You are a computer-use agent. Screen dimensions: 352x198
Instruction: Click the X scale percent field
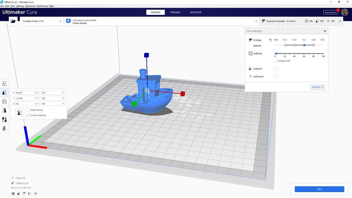click(53, 92)
